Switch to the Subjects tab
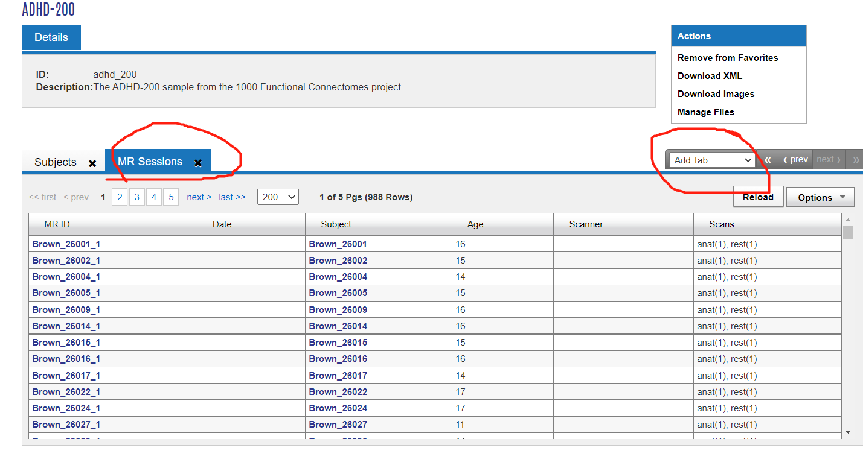The height and width of the screenshot is (474, 863). pyautogui.click(x=56, y=162)
